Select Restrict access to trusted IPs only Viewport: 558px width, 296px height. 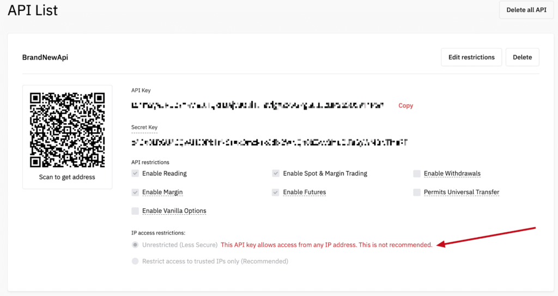135,261
